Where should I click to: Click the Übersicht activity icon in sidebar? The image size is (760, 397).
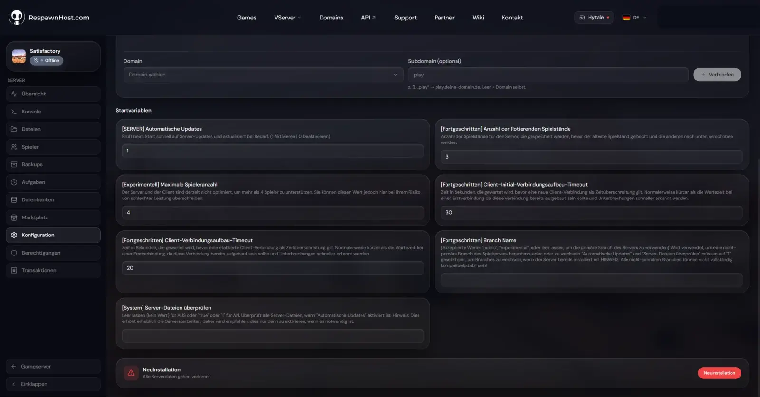(14, 94)
